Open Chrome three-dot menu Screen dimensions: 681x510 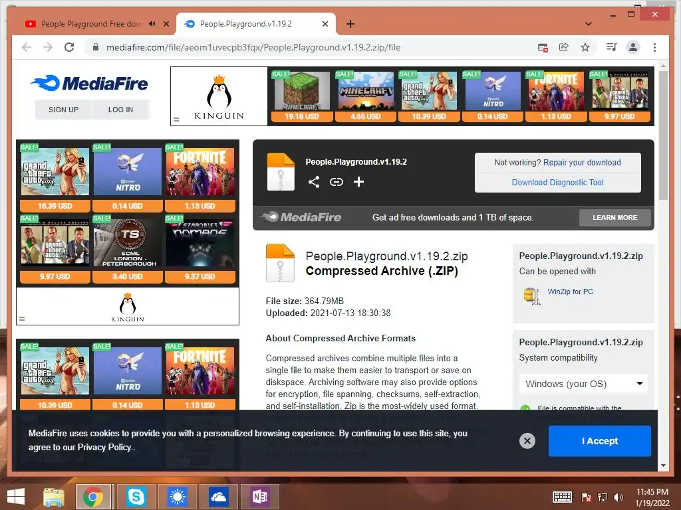(x=654, y=47)
